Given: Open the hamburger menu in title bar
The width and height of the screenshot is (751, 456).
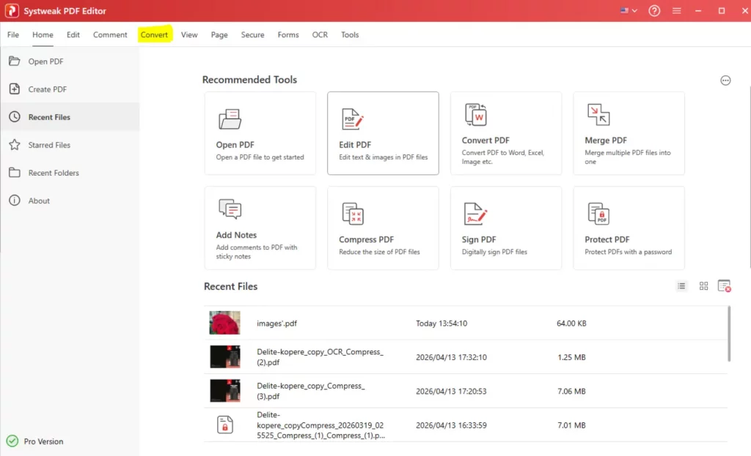Looking at the screenshot, I should pos(676,11).
